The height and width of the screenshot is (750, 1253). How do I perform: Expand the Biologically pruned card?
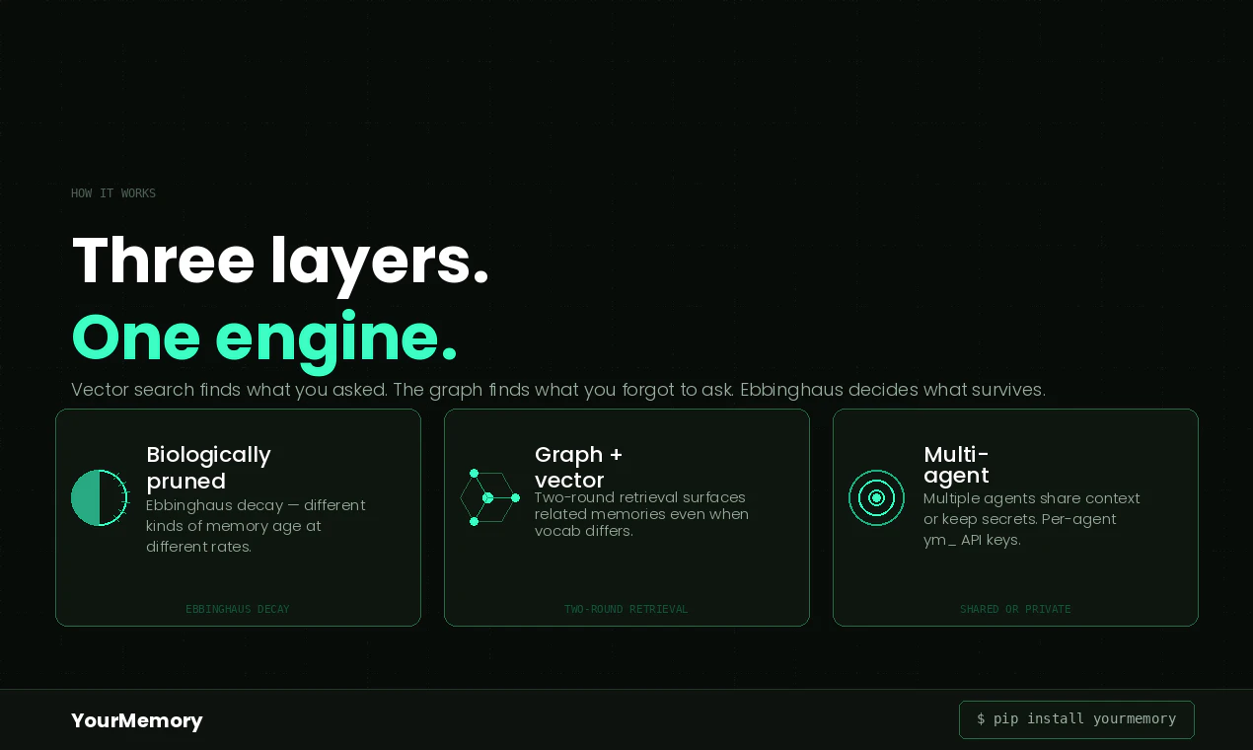pyautogui.click(x=238, y=517)
